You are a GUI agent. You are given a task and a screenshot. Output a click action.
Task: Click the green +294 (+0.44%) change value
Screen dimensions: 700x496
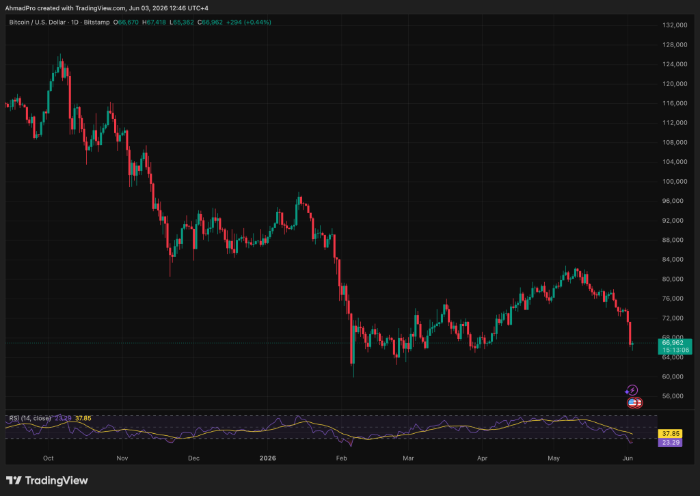point(249,22)
